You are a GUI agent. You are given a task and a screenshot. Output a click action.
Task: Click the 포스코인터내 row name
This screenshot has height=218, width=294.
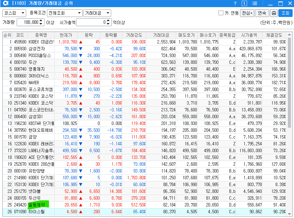click(41, 110)
